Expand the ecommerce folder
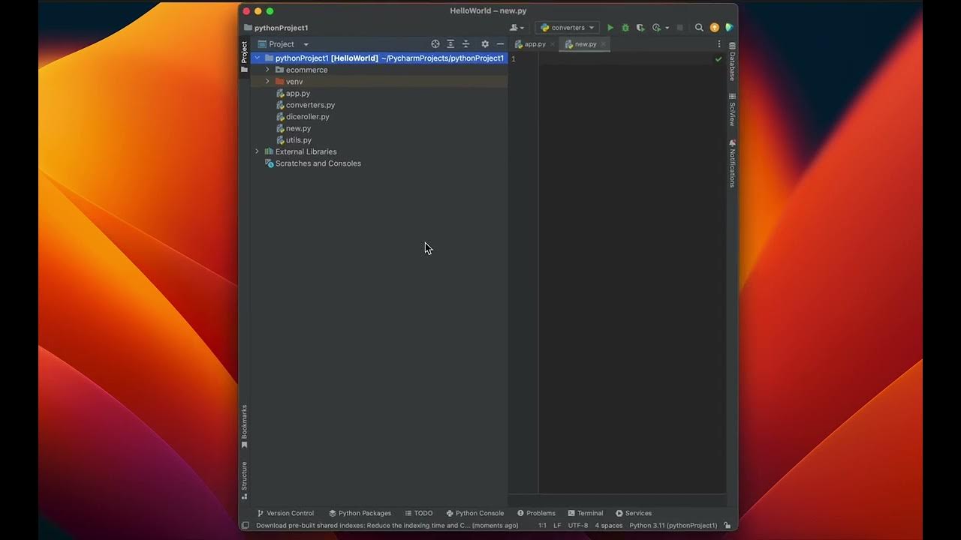 [267, 70]
